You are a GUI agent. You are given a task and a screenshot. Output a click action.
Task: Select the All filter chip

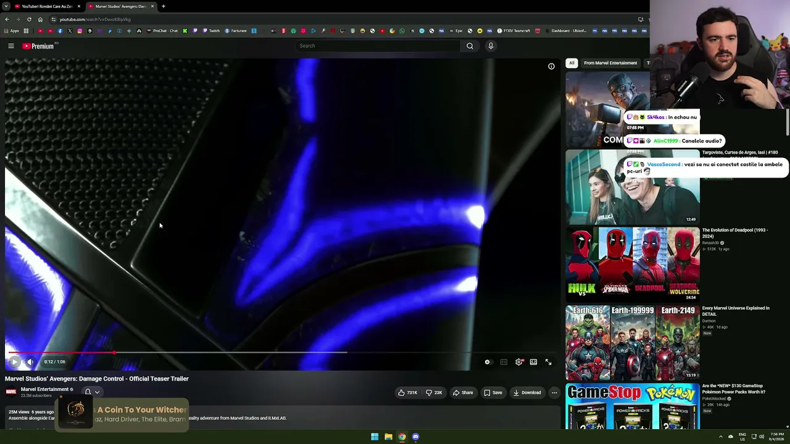click(x=572, y=63)
